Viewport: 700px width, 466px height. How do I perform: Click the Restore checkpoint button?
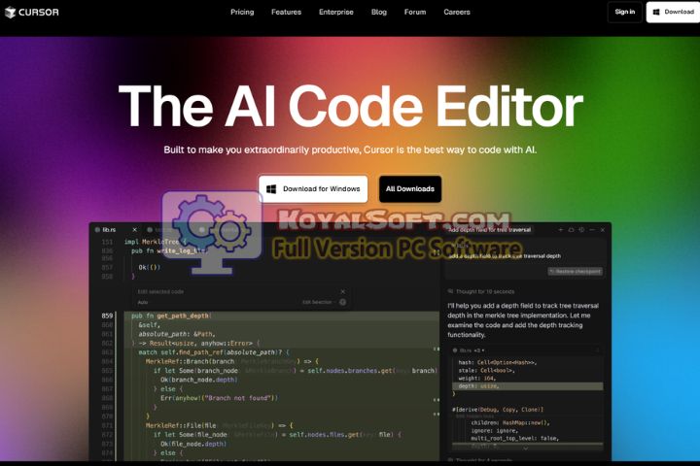(575, 271)
